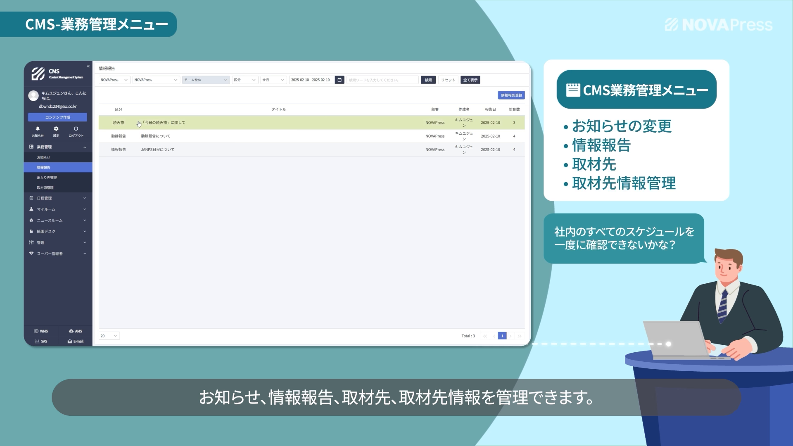Expand the マイルーム menu section
Screen dimensions: 793x446
(85, 209)
